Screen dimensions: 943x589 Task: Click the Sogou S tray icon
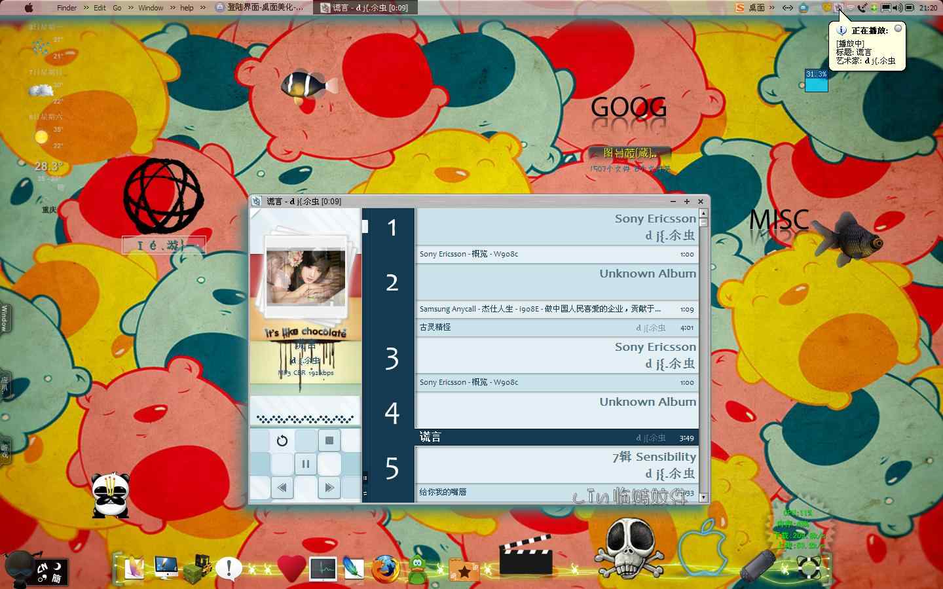740,8
